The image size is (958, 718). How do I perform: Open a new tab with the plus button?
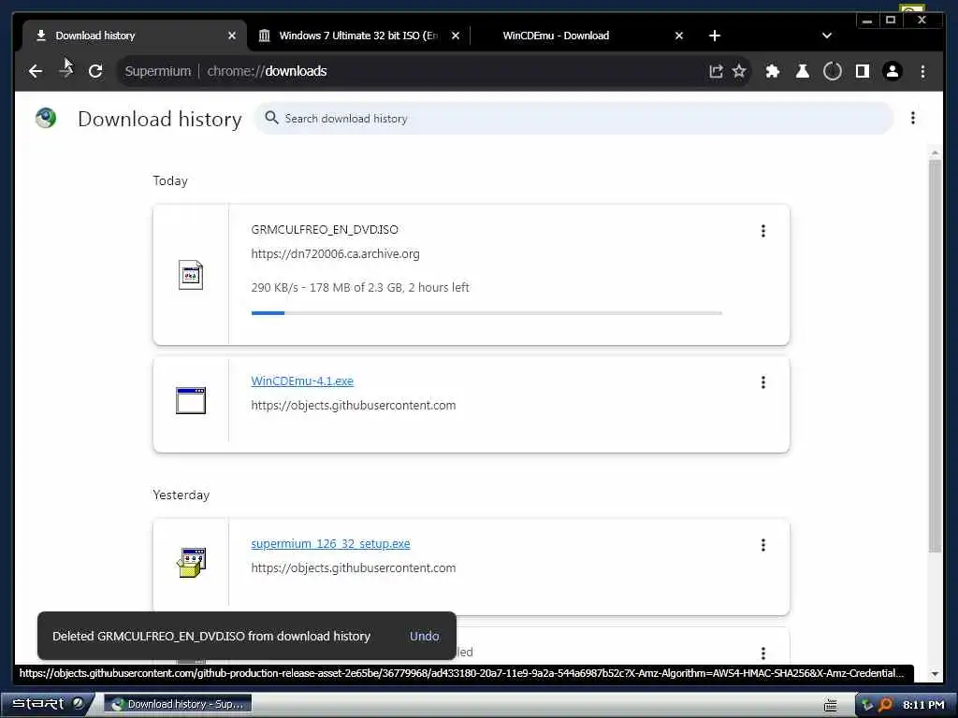(714, 36)
